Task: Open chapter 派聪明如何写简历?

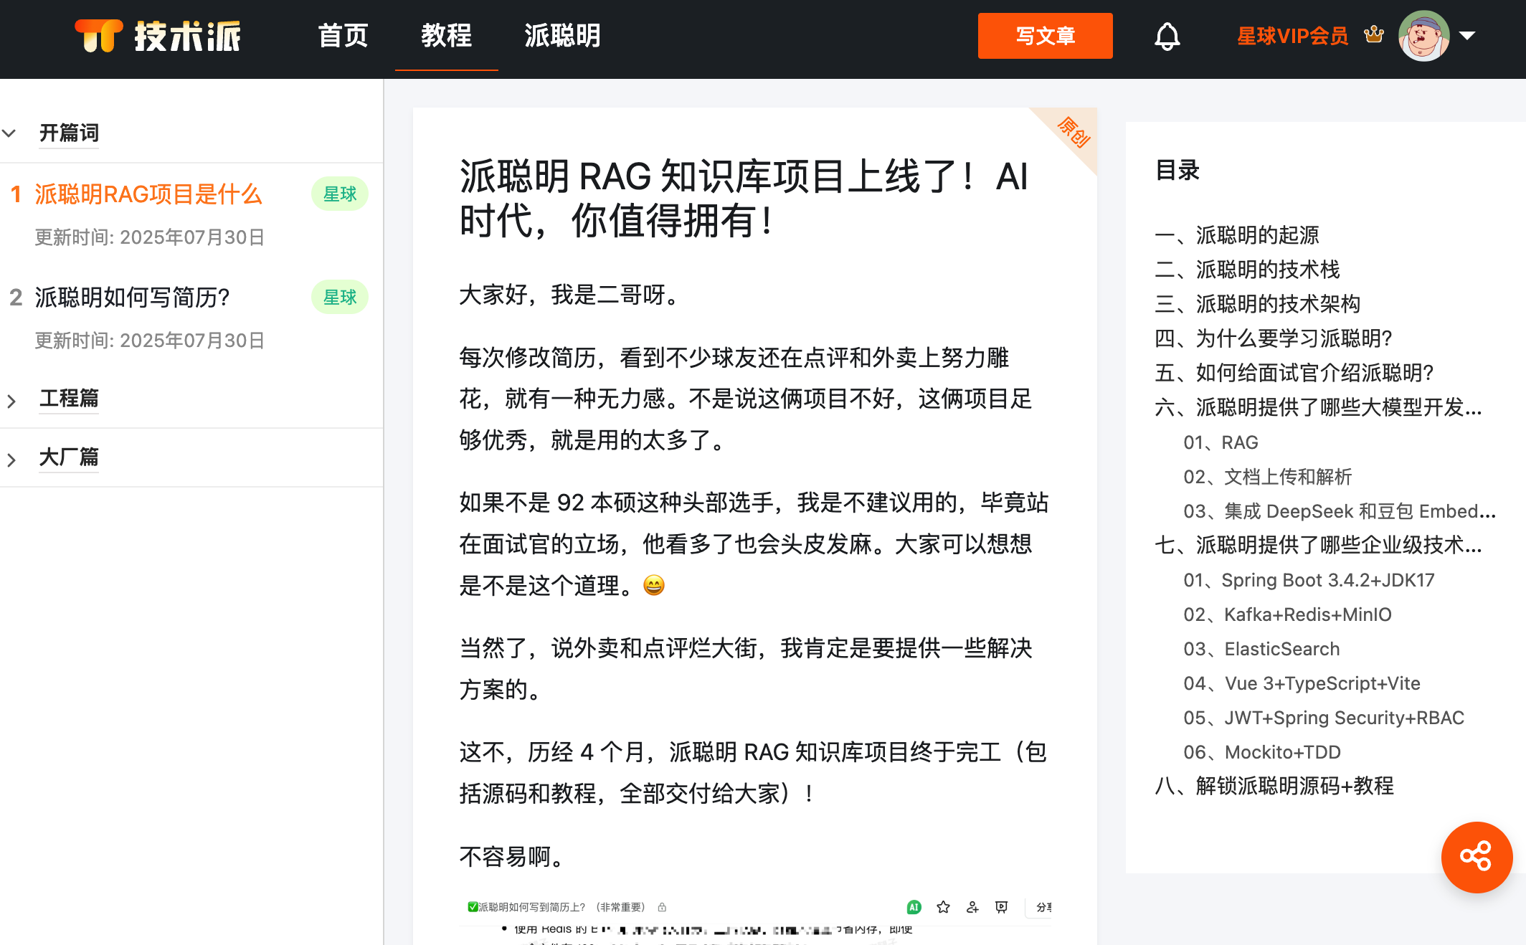Action: [x=132, y=297]
